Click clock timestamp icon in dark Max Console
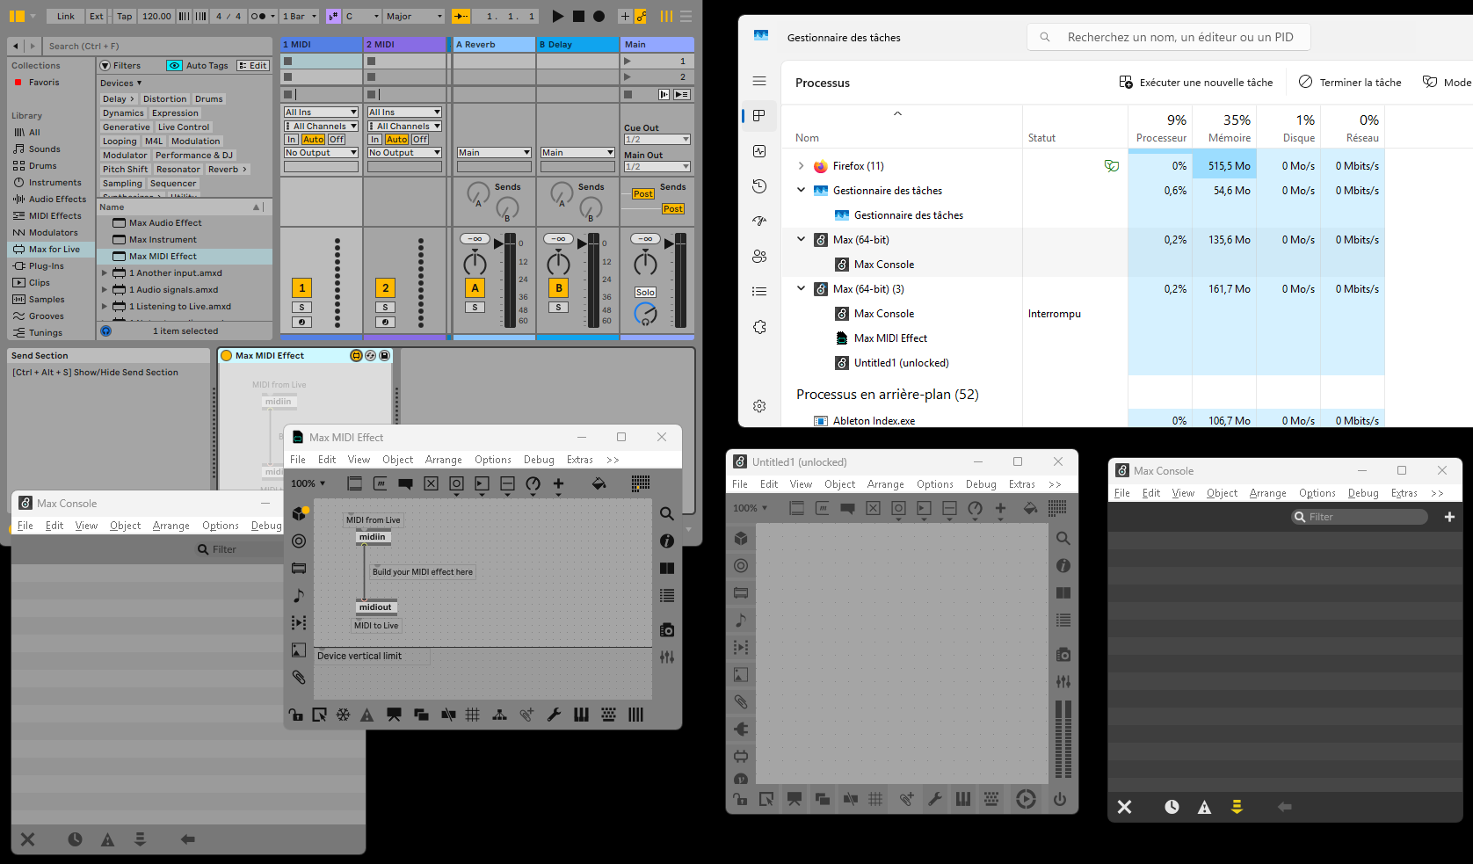The width and height of the screenshot is (1473, 864). click(1172, 807)
